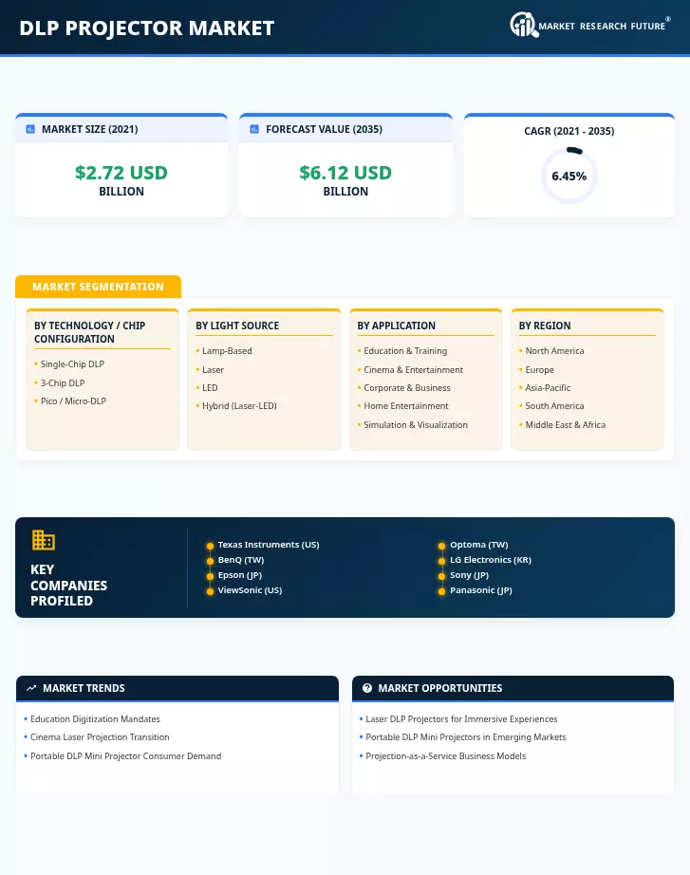The height and width of the screenshot is (875, 690).
Task: Select Middle East & Africa region
Action: pos(565,425)
